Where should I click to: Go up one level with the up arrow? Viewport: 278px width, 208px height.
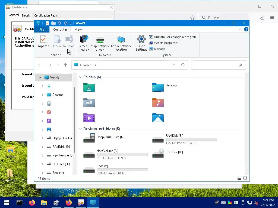pyautogui.click(x=66, y=65)
